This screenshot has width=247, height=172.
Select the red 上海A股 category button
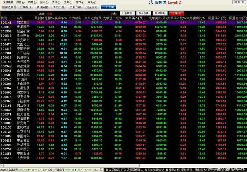177,13
